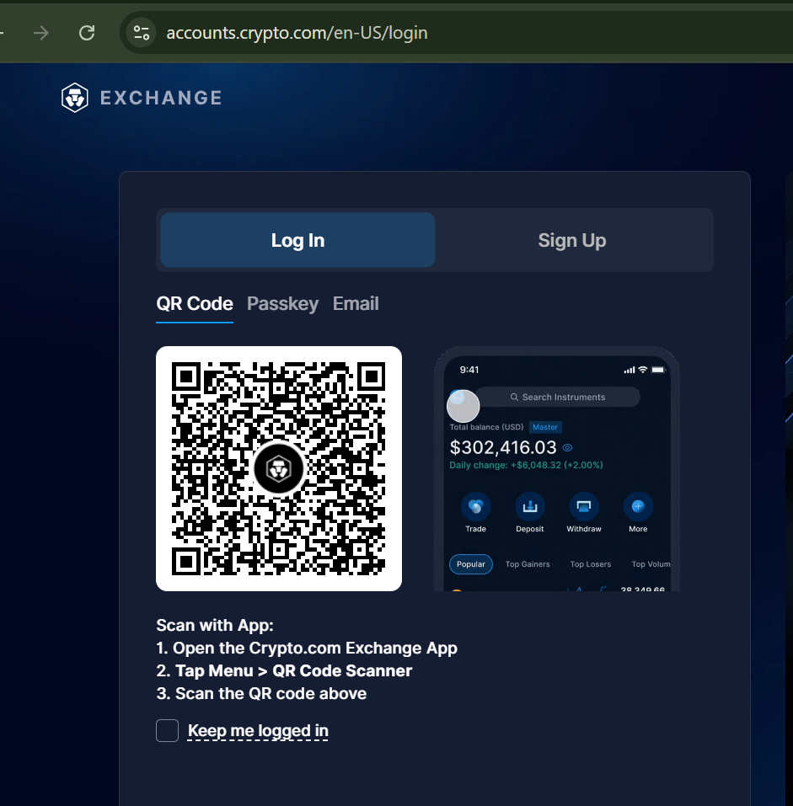Select the Log In tab
Viewport: 793px width, 806px height.
pos(297,240)
